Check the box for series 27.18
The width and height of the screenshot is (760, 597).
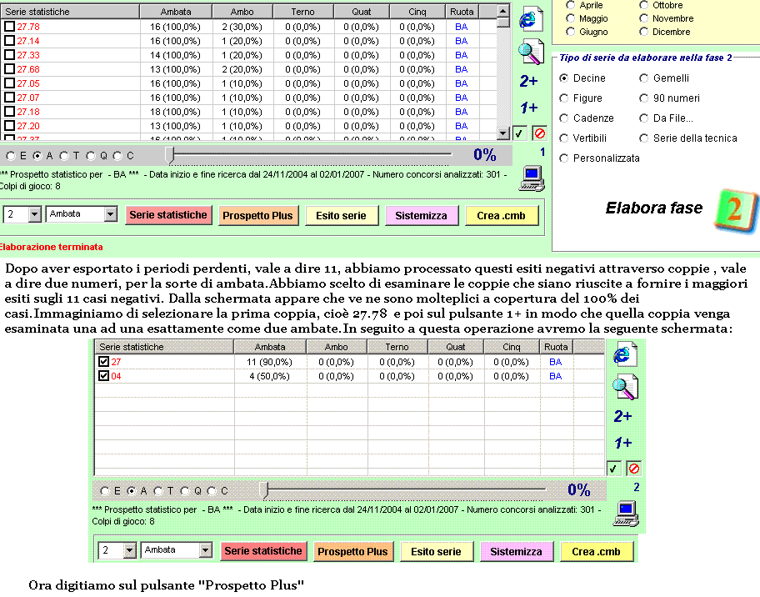[x=9, y=111]
